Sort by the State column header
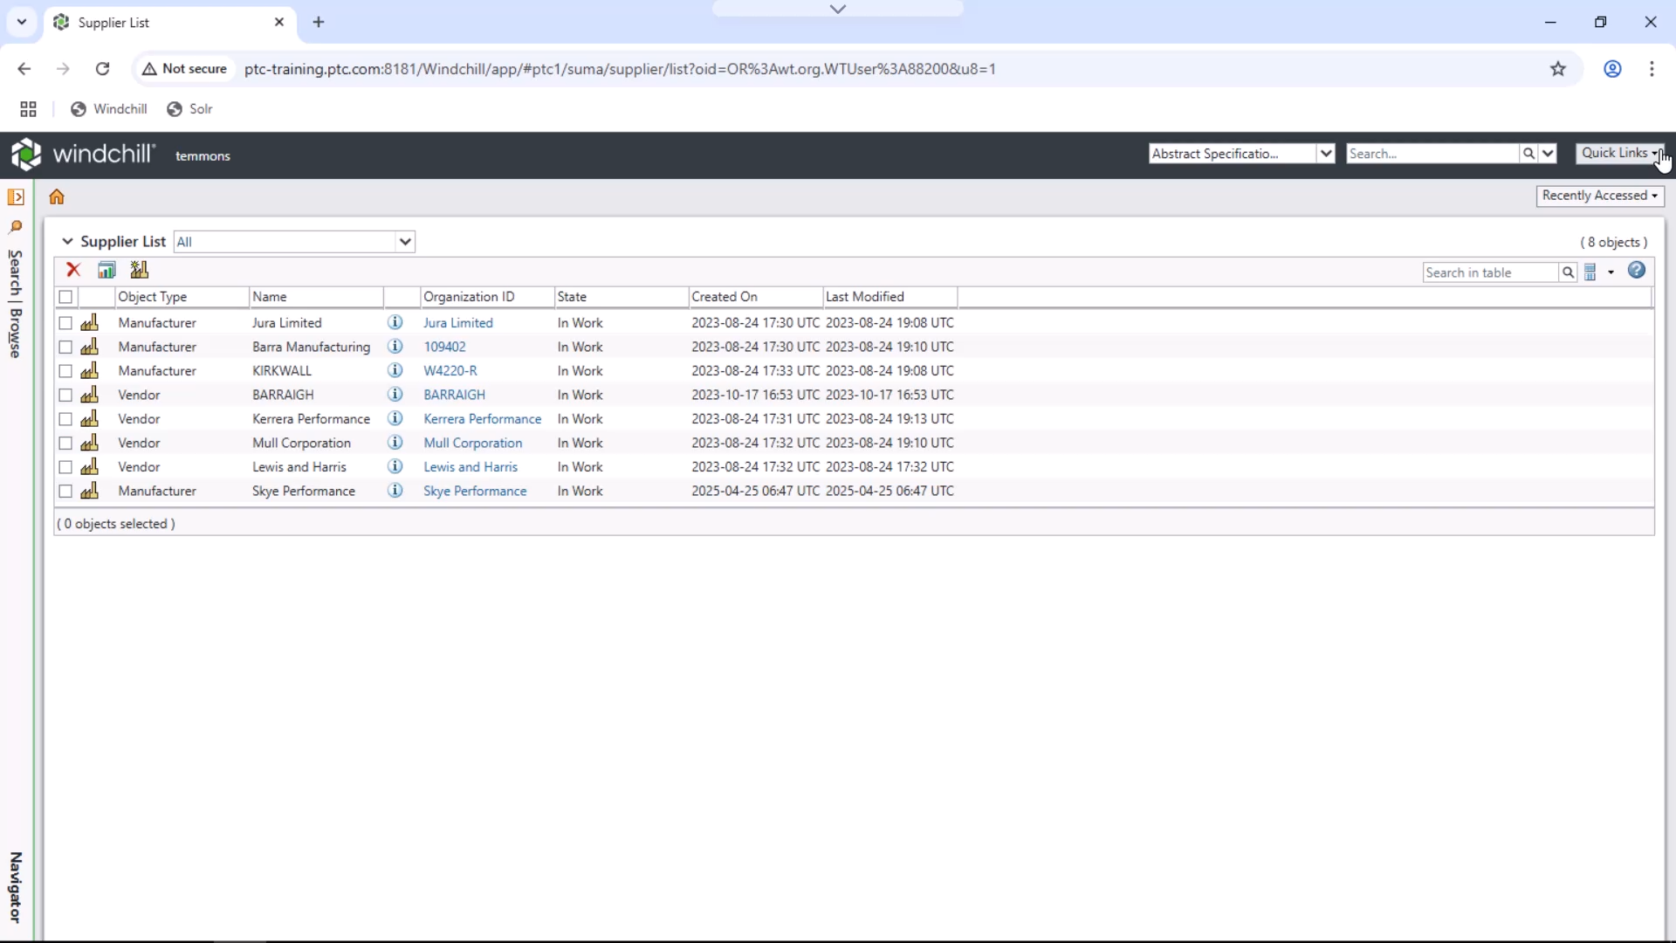The width and height of the screenshot is (1676, 943). coord(622,297)
